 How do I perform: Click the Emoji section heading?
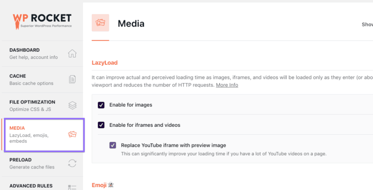[103, 185]
